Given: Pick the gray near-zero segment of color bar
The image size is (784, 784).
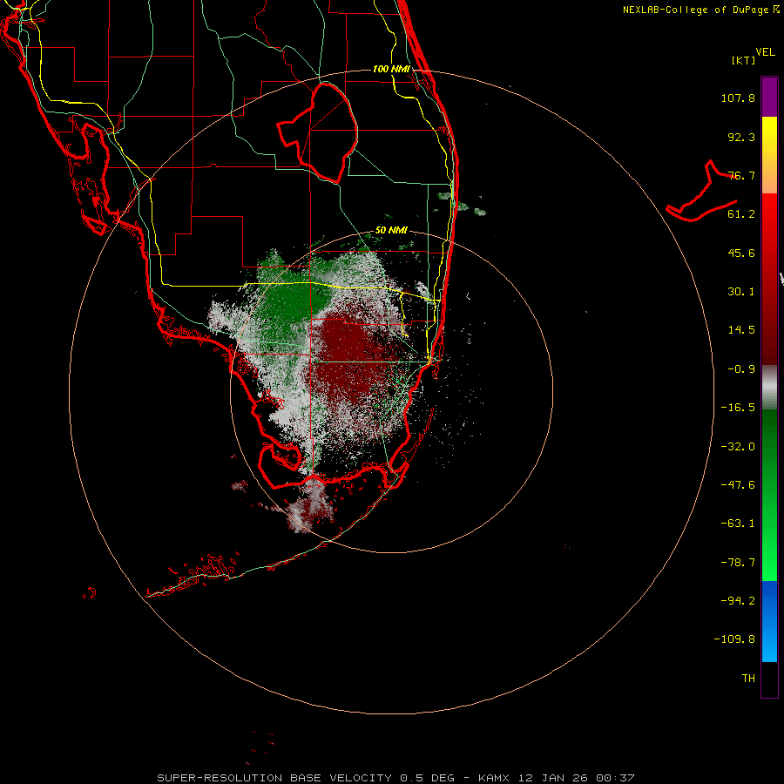Looking at the screenshot, I should coord(769,388).
